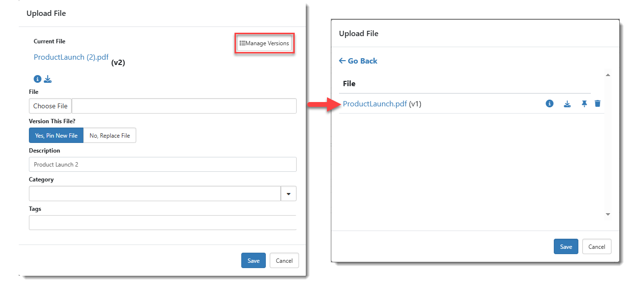Select No, Replace File option
The width and height of the screenshot is (627, 283).
pyautogui.click(x=110, y=136)
